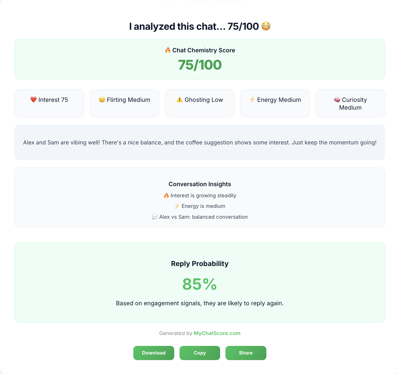Click the flushed face emoji in the title
398x374 pixels.
coord(266,26)
